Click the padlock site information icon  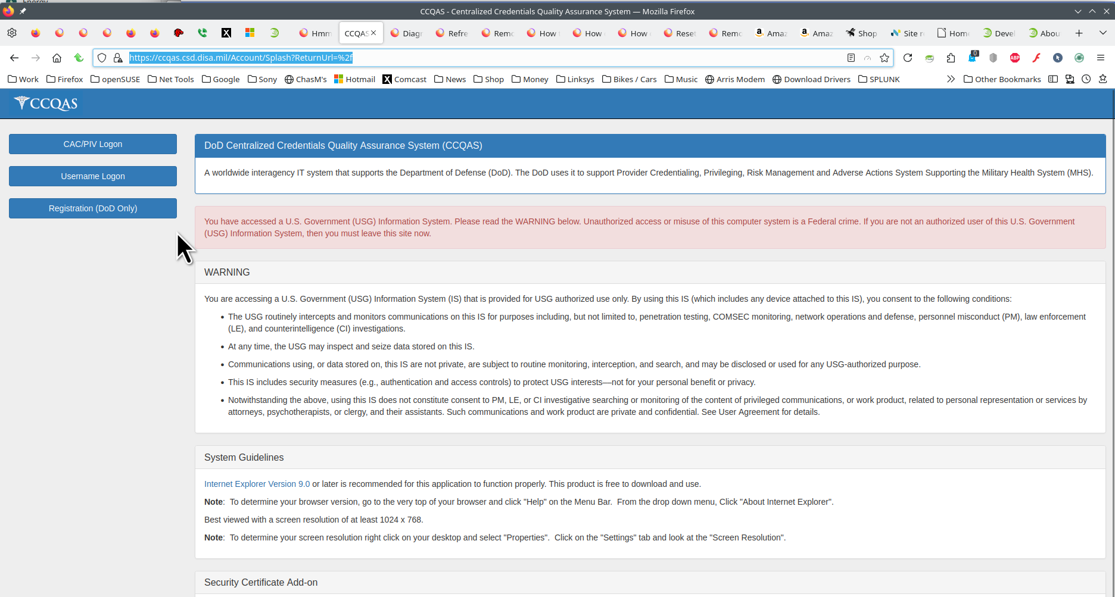pyautogui.click(x=118, y=58)
